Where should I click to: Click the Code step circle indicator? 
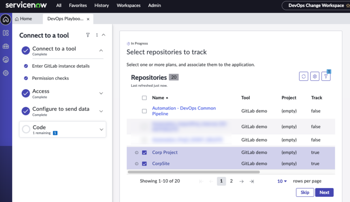(x=26, y=129)
